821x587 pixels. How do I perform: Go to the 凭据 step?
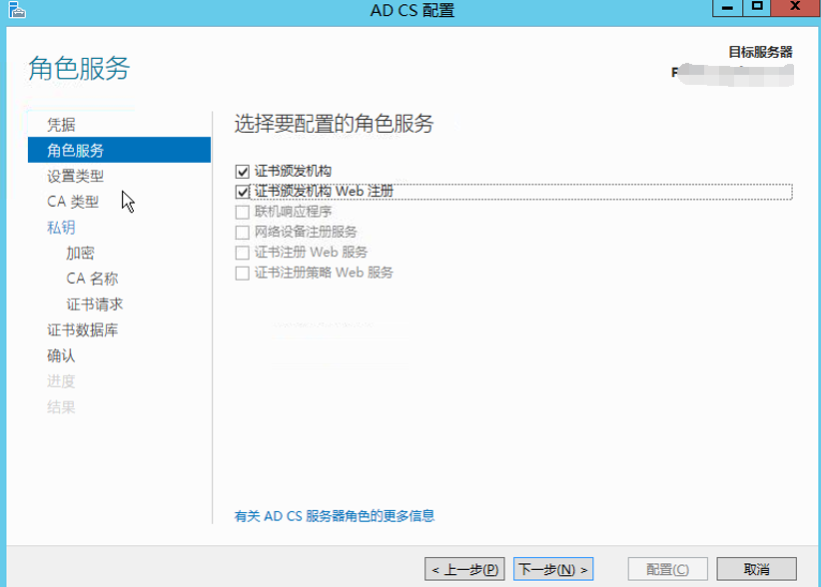tap(61, 125)
